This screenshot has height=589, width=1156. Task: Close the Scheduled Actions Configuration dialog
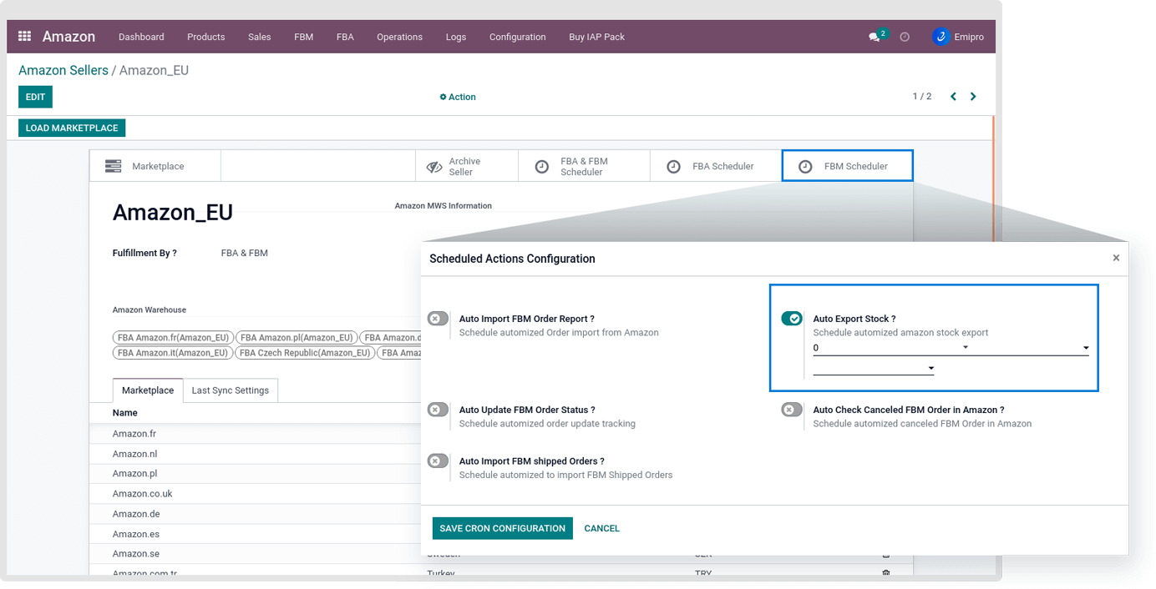point(1116,258)
